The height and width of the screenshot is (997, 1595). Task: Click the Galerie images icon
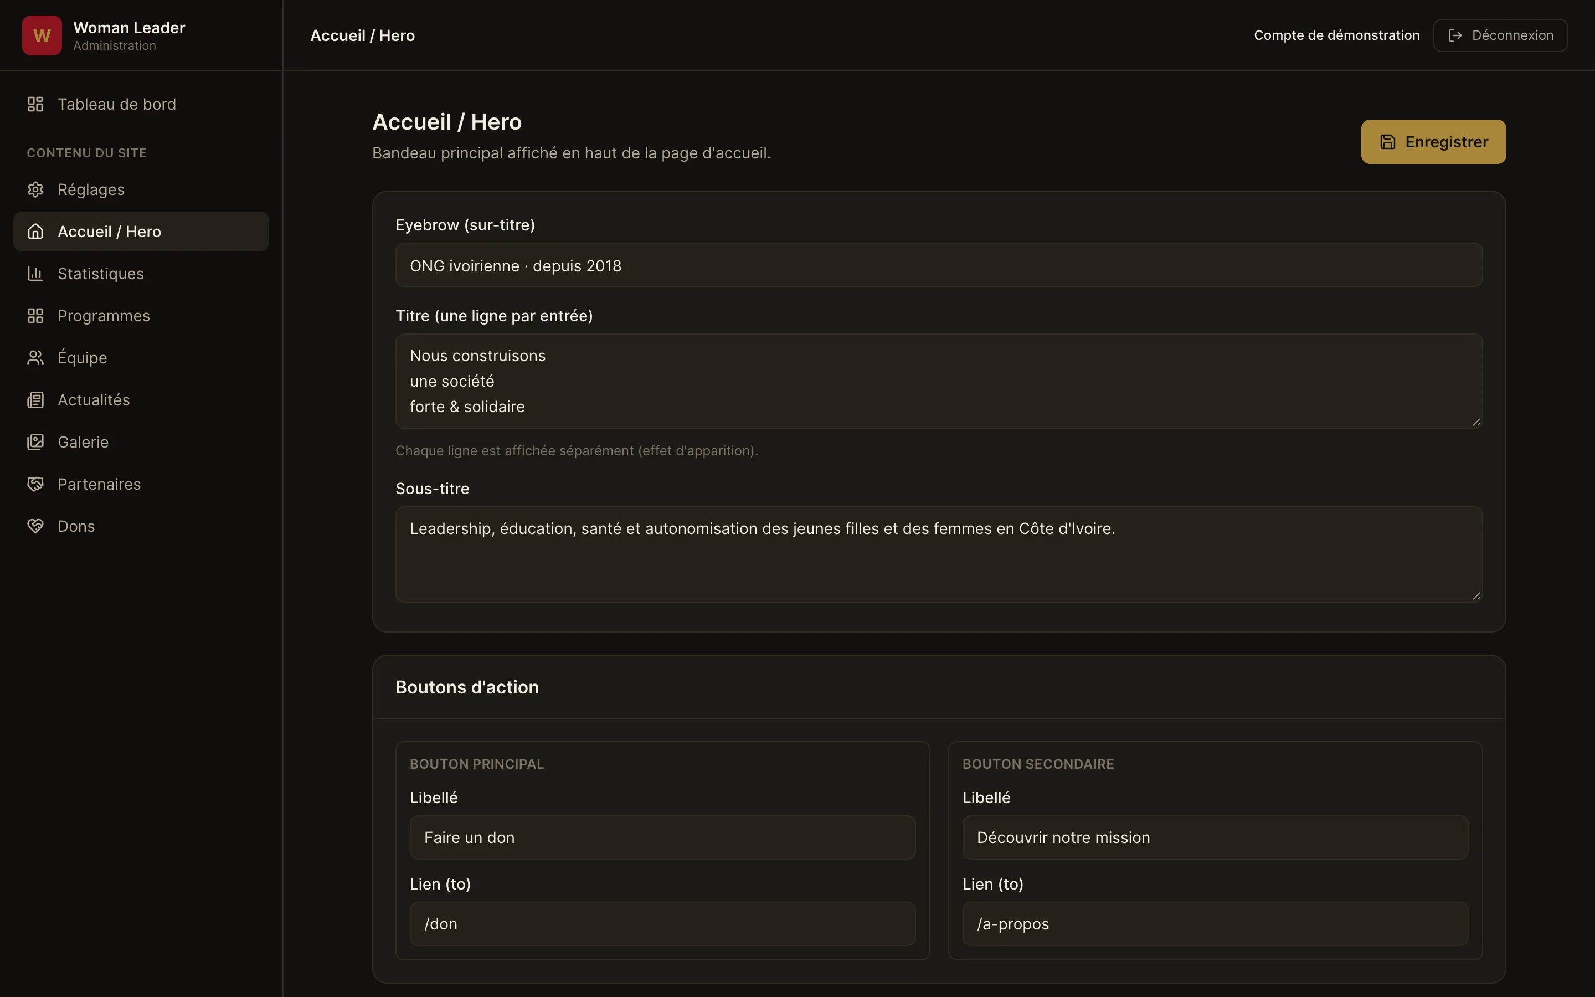pos(35,442)
